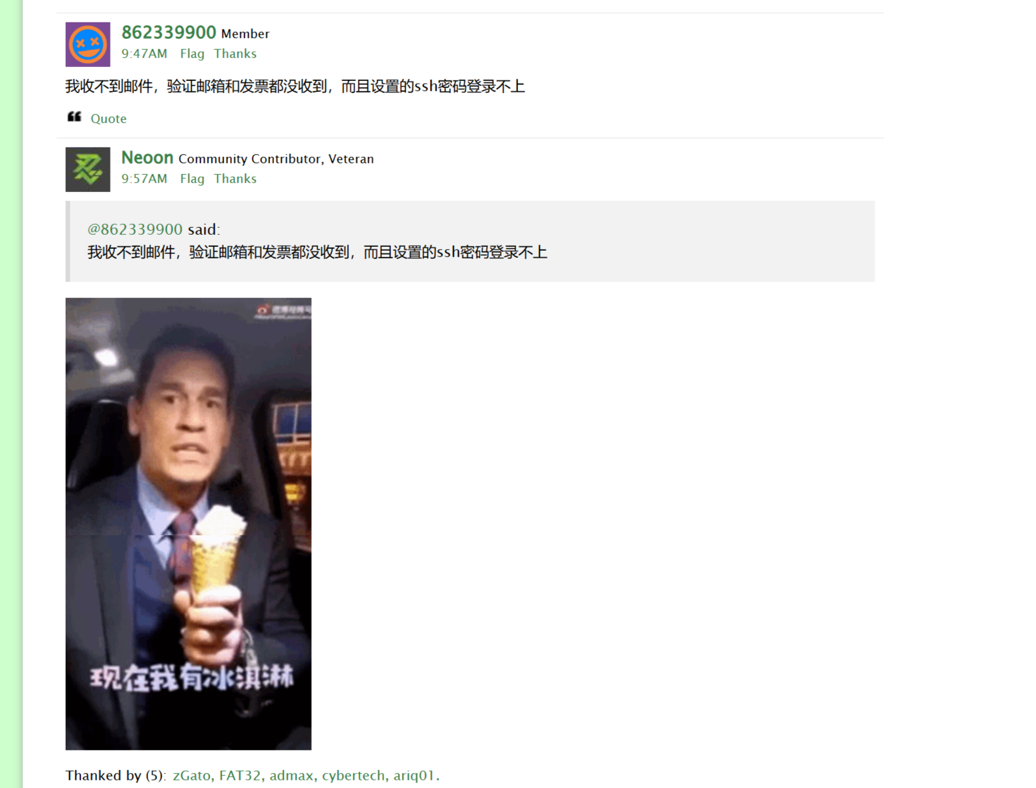View admax's profile in thanked list
The height and width of the screenshot is (788, 1036).
291,775
